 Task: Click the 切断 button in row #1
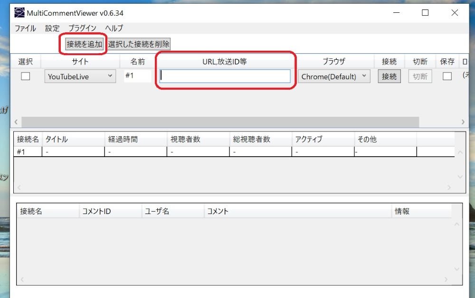(x=420, y=76)
